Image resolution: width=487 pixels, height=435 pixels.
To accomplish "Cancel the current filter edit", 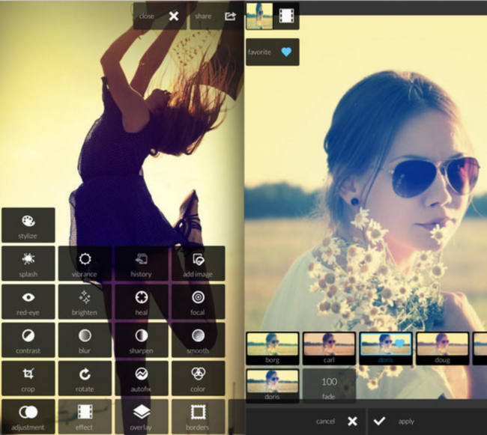I will point(336,422).
